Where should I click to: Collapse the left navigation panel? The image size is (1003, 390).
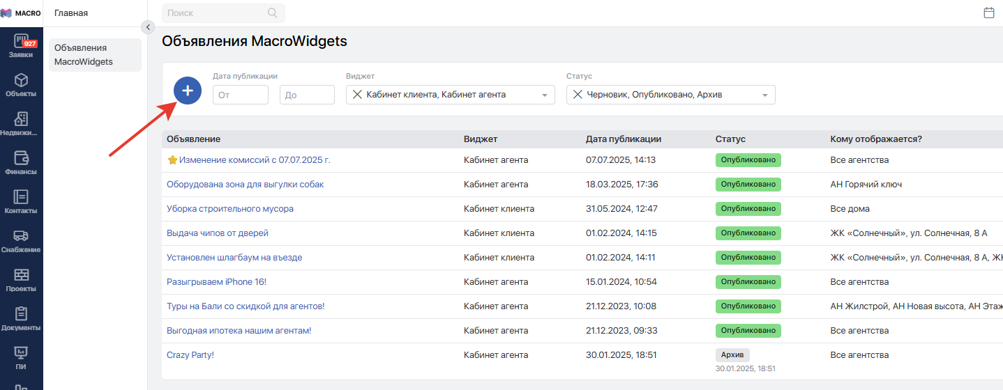point(147,27)
